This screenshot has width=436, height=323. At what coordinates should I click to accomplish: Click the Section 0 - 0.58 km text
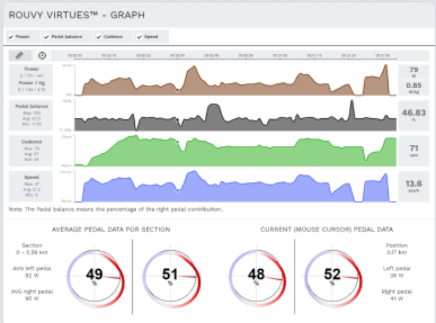pos(32,249)
